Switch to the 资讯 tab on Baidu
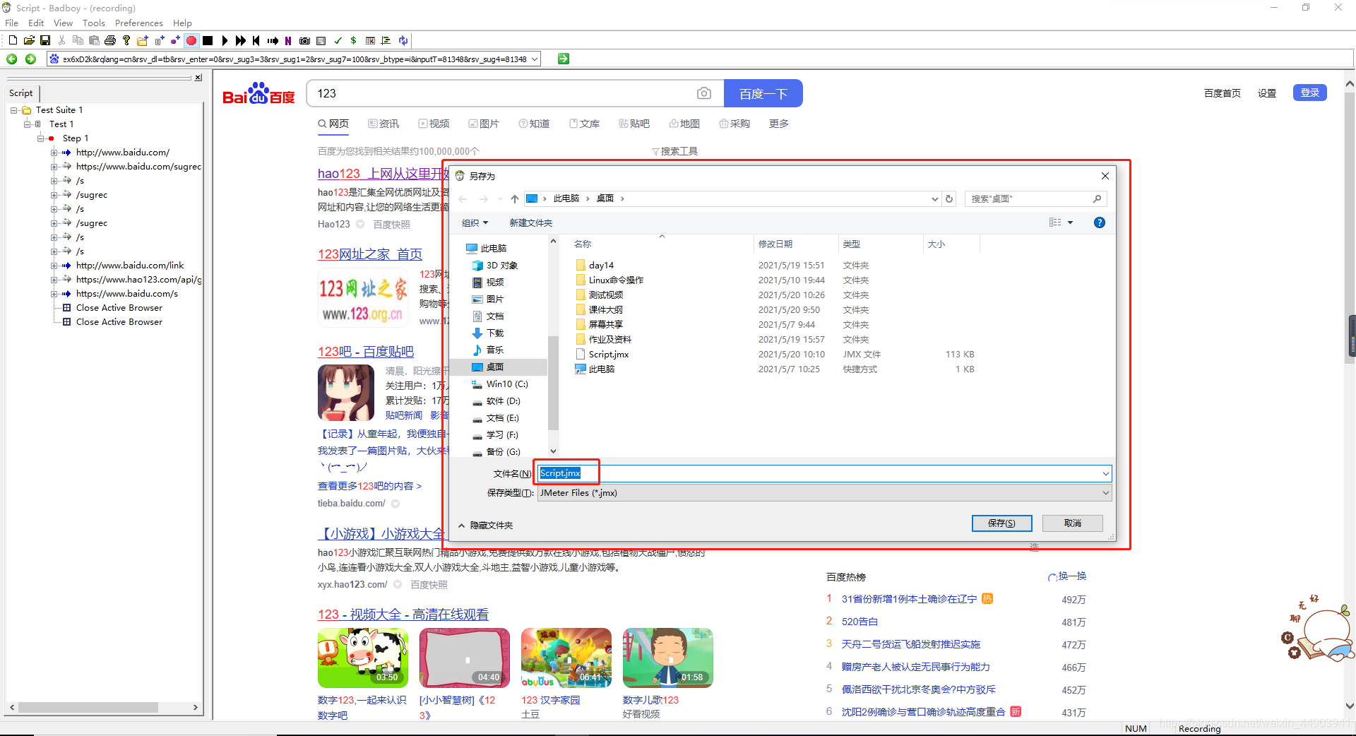The width and height of the screenshot is (1356, 736). pos(383,124)
